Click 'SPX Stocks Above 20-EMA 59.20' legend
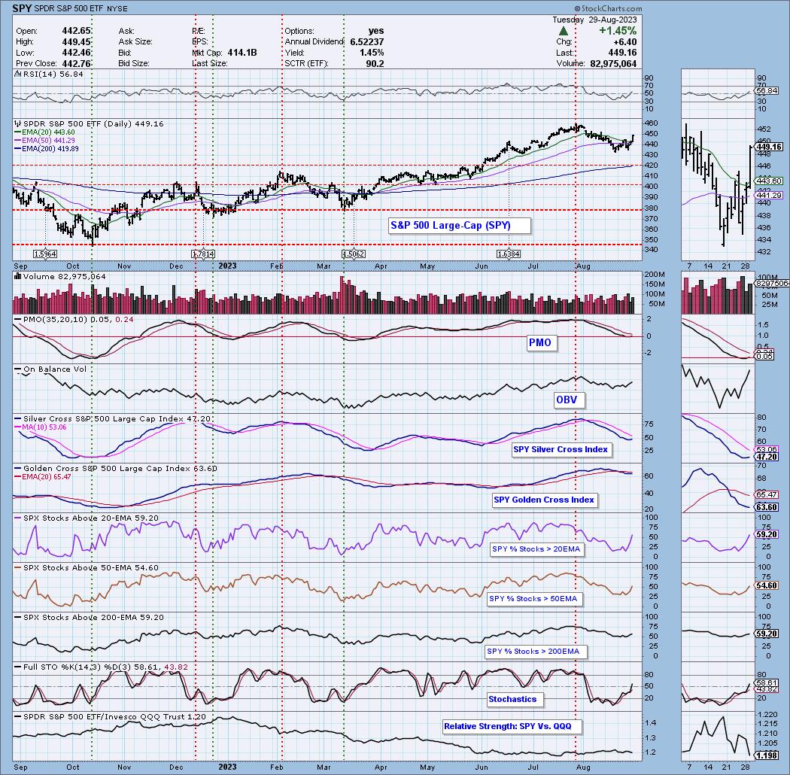The width and height of the screenshot is (790, 775). tap(87, 518)
